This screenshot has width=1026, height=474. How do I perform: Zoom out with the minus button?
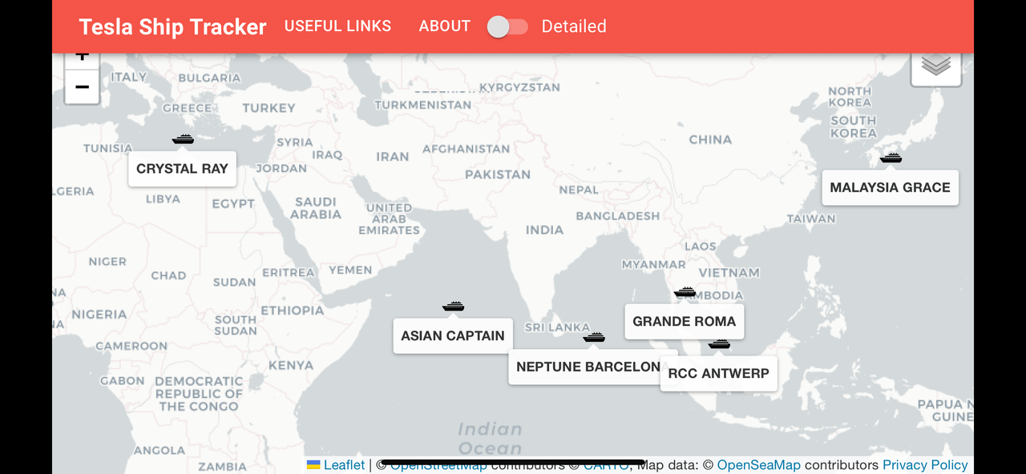(82, 86)
